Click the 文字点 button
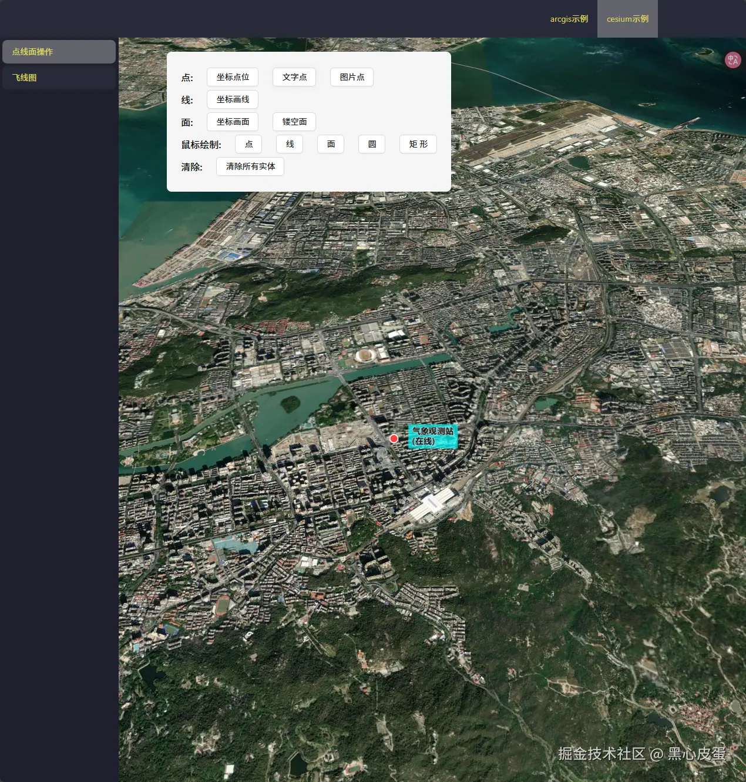This screenshot has height=782, width=746. coord(294,77)
